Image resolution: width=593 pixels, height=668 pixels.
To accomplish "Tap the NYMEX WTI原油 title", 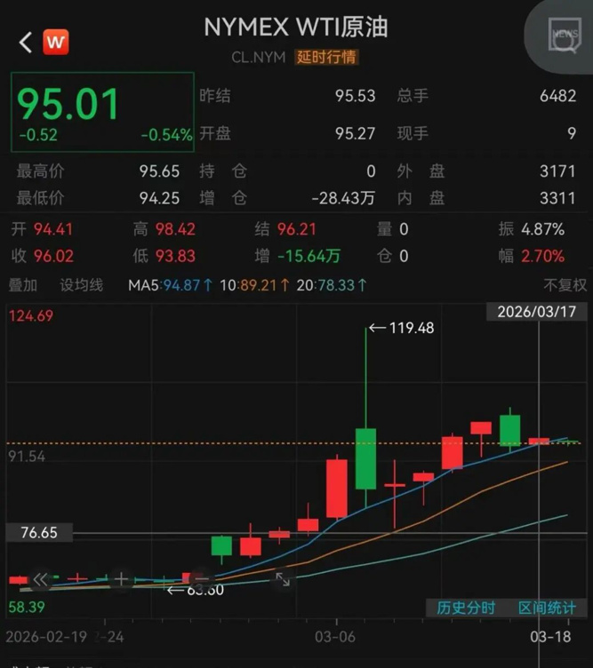I will click(x=296, y=28).
